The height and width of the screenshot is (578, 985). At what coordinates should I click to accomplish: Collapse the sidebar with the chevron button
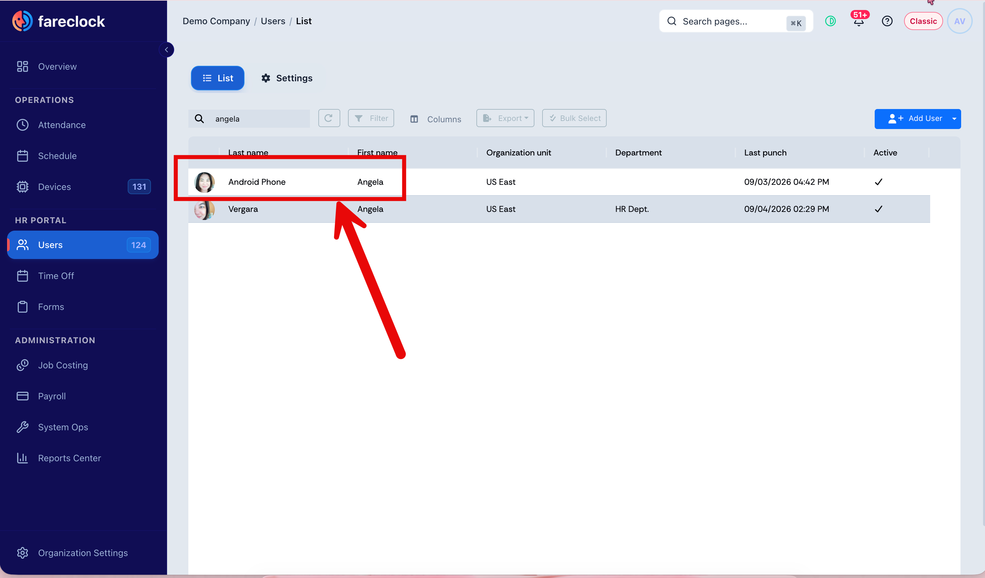166,50
